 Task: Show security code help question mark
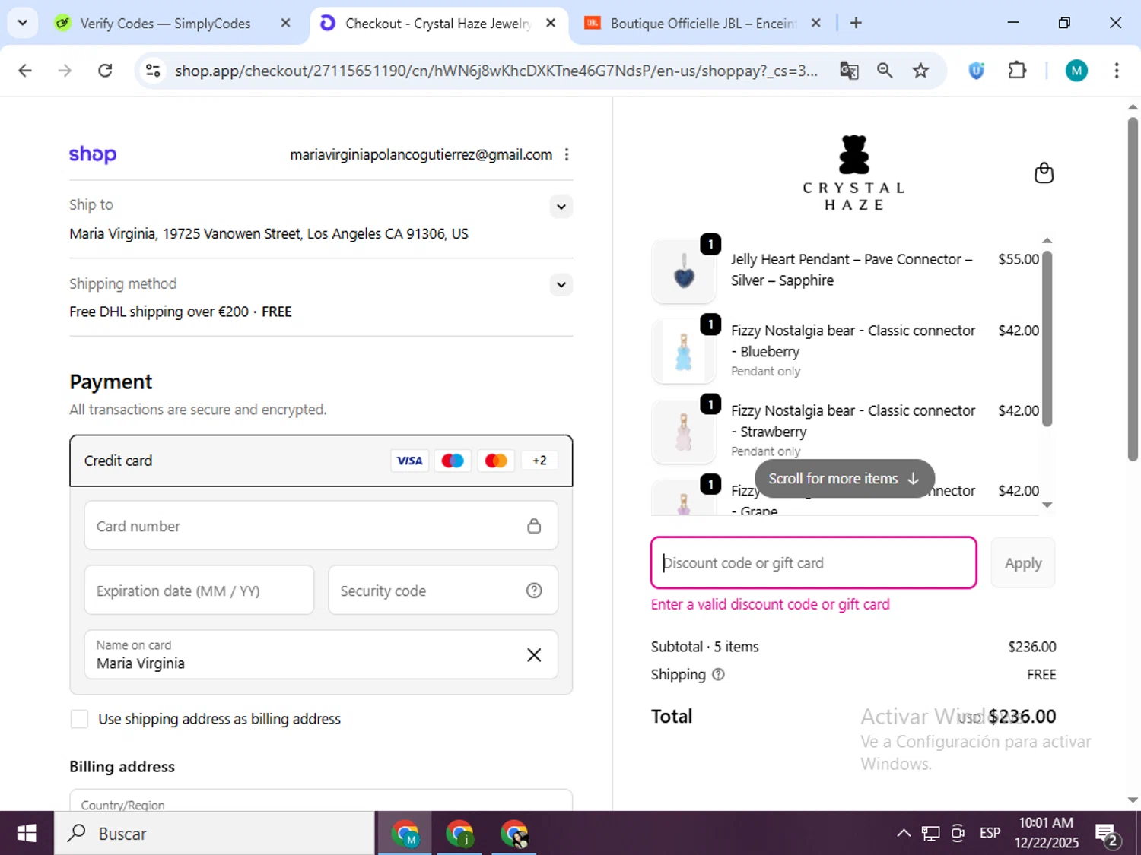pos(534,591)
